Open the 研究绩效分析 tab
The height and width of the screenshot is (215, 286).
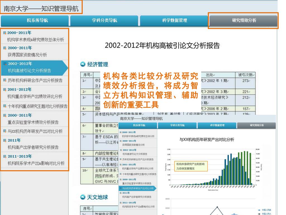(x=244, y=20)
